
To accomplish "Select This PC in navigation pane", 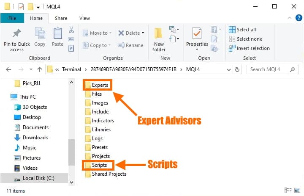I will point(23,97).
